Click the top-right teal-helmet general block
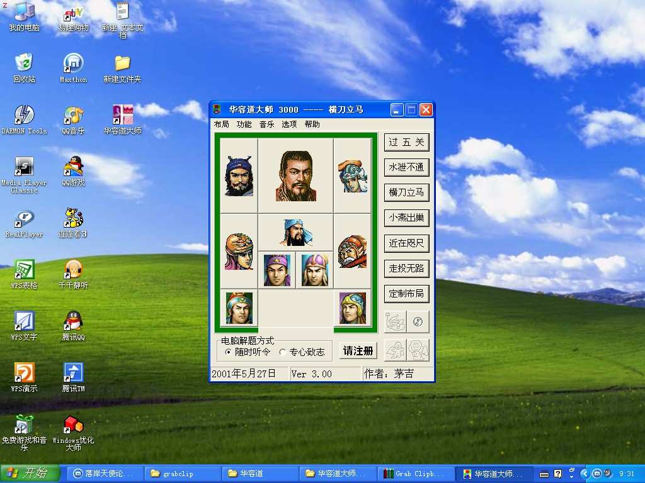Screen dimensions: 645x483 (353, 175)
